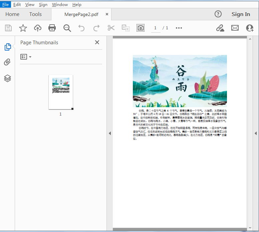
Task: Collapse the left navigation pane arrow
Action: [x=109, y=133]
